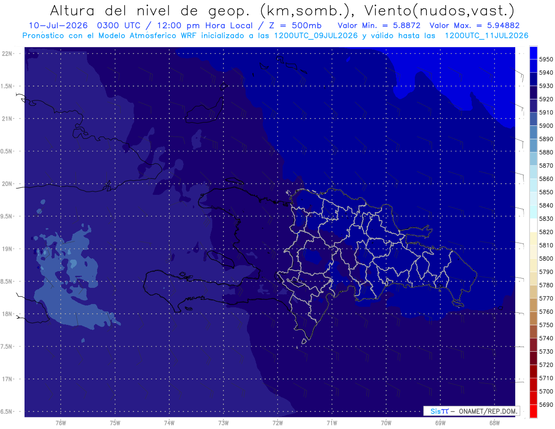555x429 pixels.
Task: Click the '17N' latitude axis label
Action: 7,379
